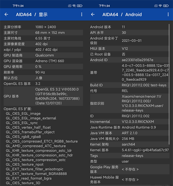Click AIDA64 title in 显示 header

point(25,14)
